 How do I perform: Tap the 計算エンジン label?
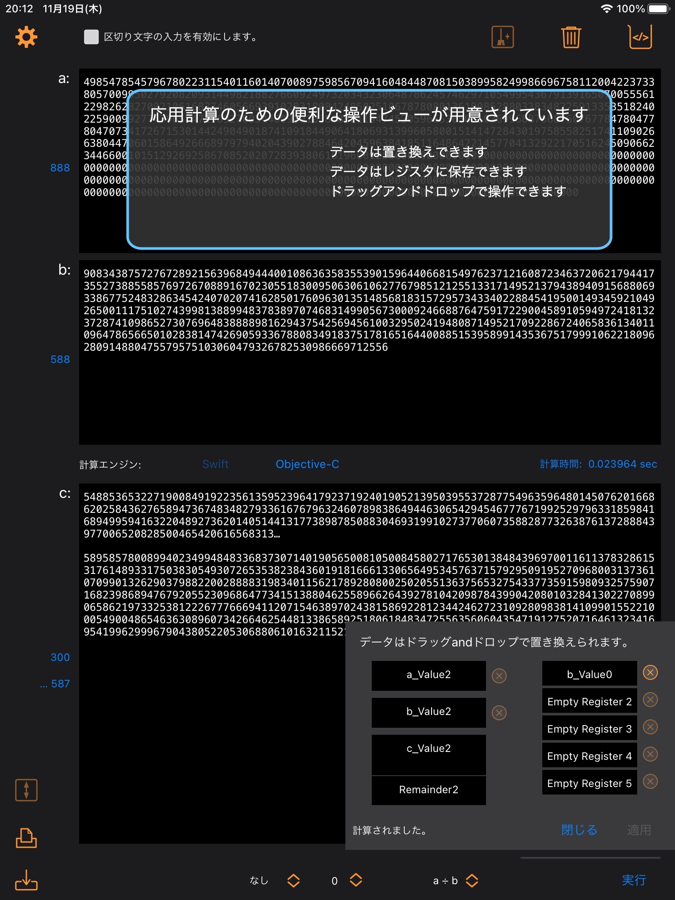(110, 465)
